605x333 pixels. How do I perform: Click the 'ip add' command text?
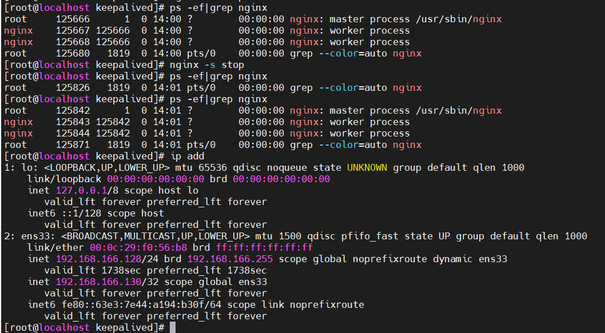coord(187,156)
